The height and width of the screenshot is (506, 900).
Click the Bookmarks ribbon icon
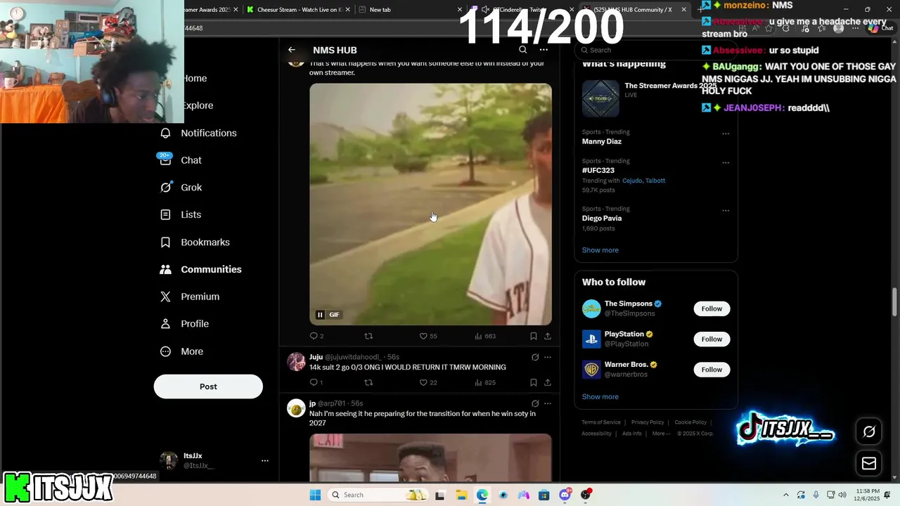(x=165, y=242)
